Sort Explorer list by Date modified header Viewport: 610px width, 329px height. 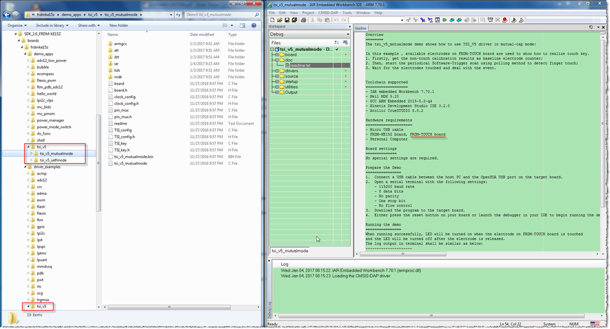tap(202, 35)
